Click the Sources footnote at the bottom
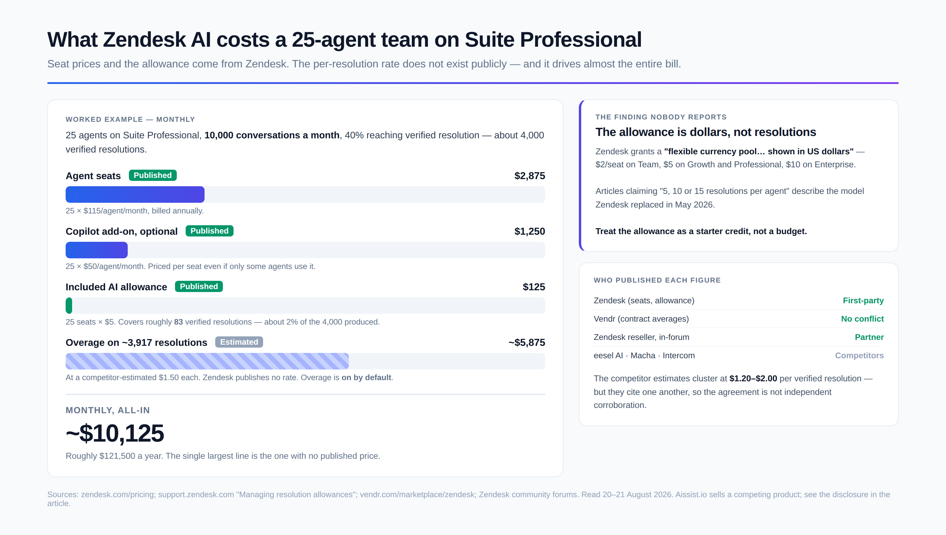Viewport: 946px width, 535px height. [x=468, y=499]
